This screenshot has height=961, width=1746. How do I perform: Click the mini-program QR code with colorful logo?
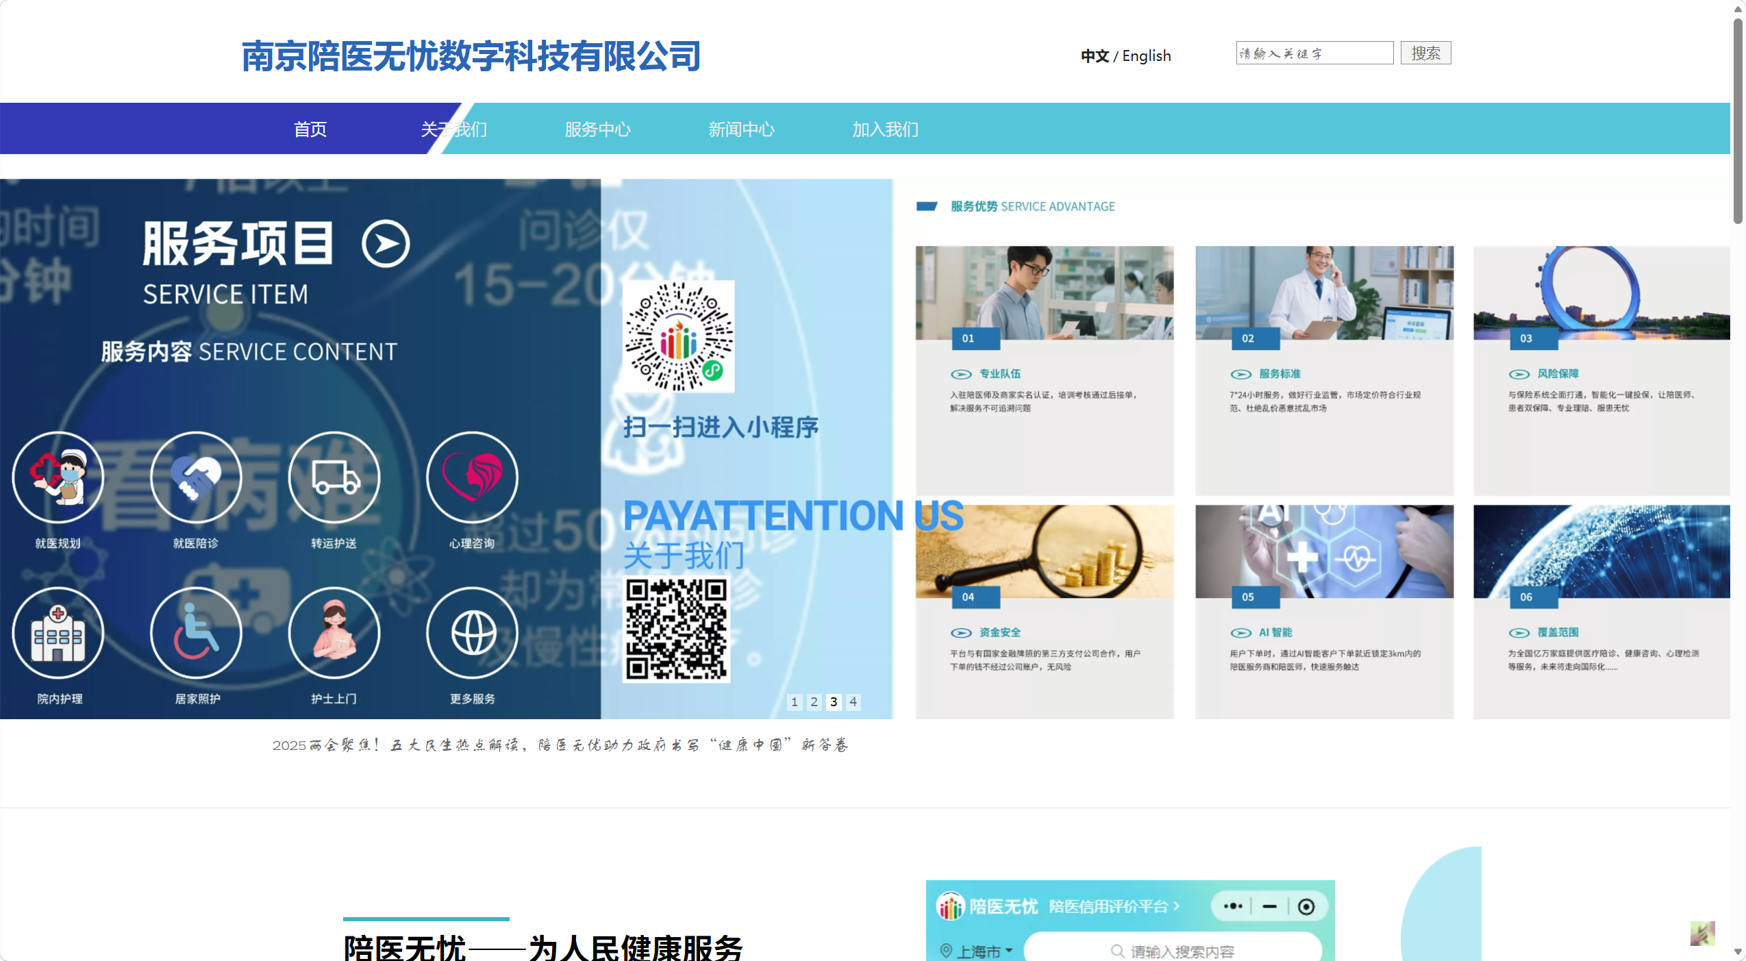pos(678,336)
